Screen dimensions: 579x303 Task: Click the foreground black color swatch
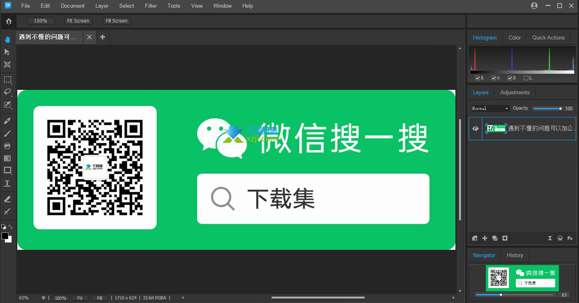tap(5, 236)
